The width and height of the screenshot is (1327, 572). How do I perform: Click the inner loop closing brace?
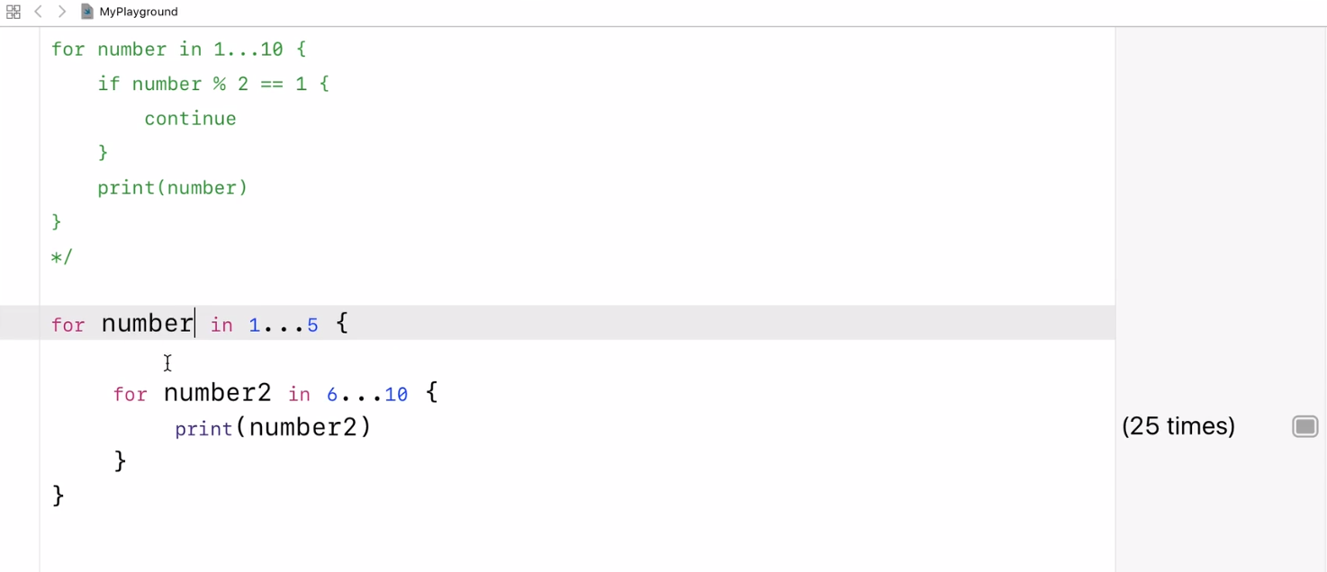coord(121,461)
